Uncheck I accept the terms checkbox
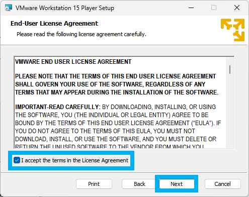 17,160
